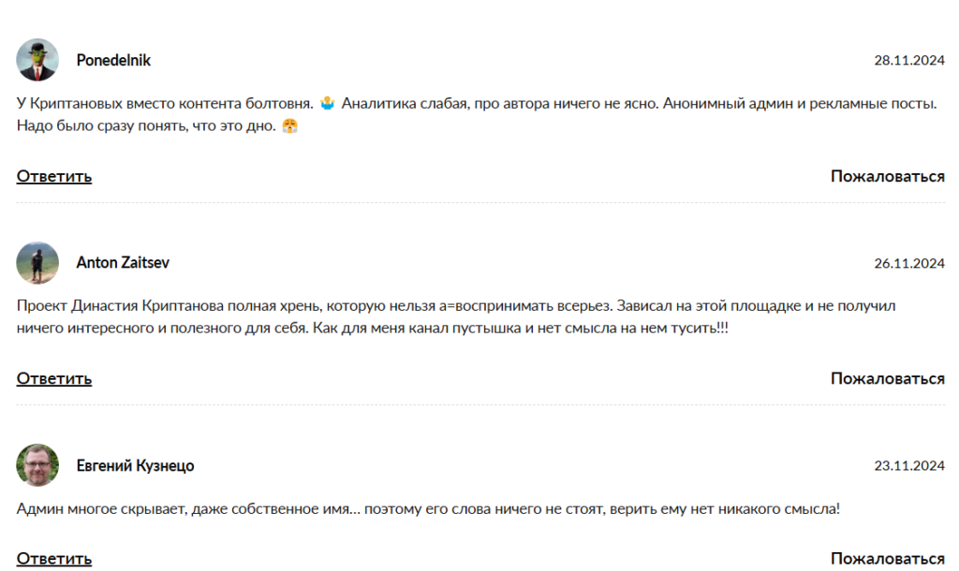This screenshot has width=959, height=571.
Task: Click the angry face emoji after 'это дно'
Action: pyautogui.click(x=290, y=125)
